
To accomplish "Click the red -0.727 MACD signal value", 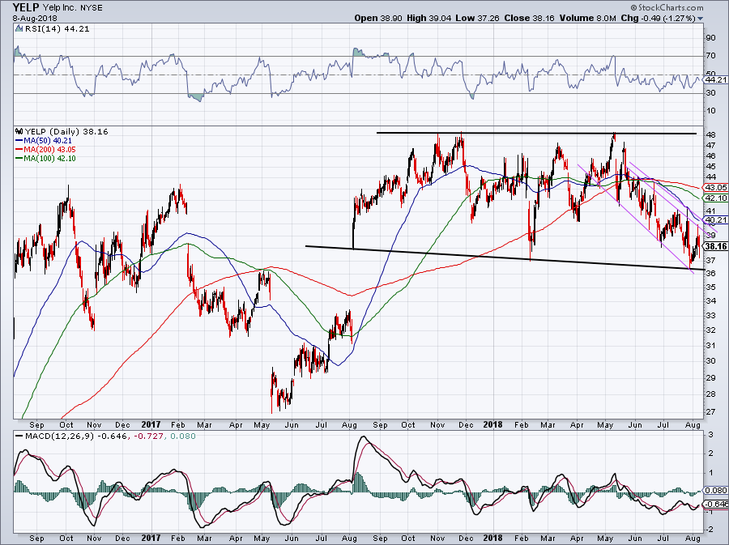I will click(151, 436).
